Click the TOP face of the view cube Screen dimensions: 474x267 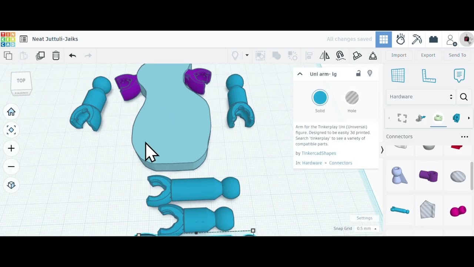pyautogui.click(x=21, y=80)
